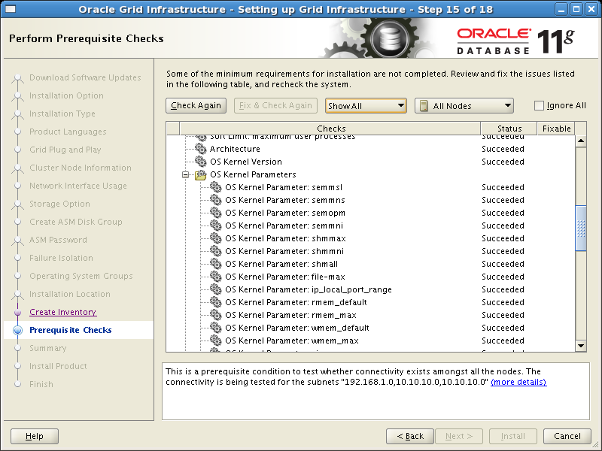Click the Fix & Check Again button
The image size is (602, 451).
tap(275, 105)
